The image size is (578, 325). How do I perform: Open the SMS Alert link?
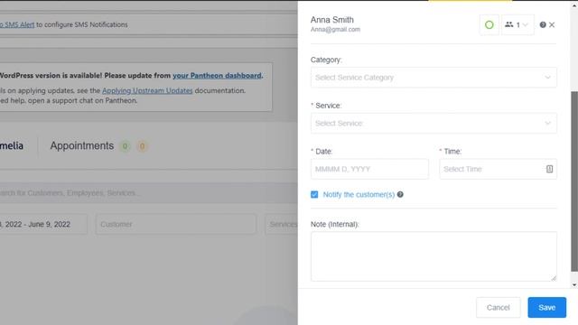17,24
